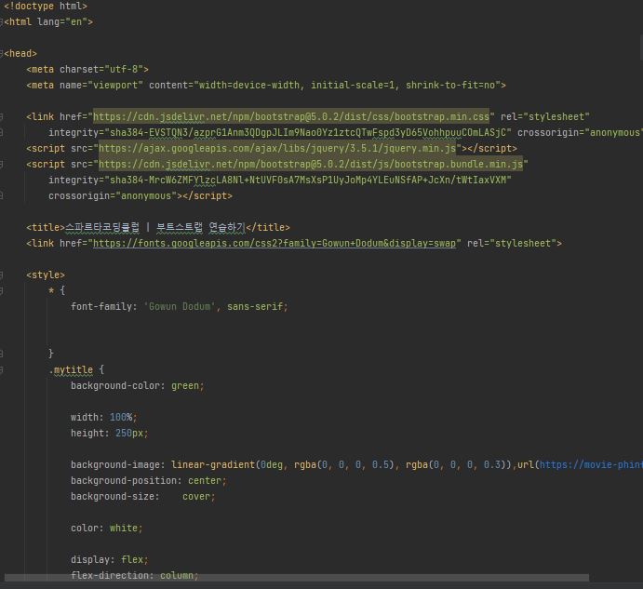Click the font-family 'Gowun Dodum' value

pos(180,306)
